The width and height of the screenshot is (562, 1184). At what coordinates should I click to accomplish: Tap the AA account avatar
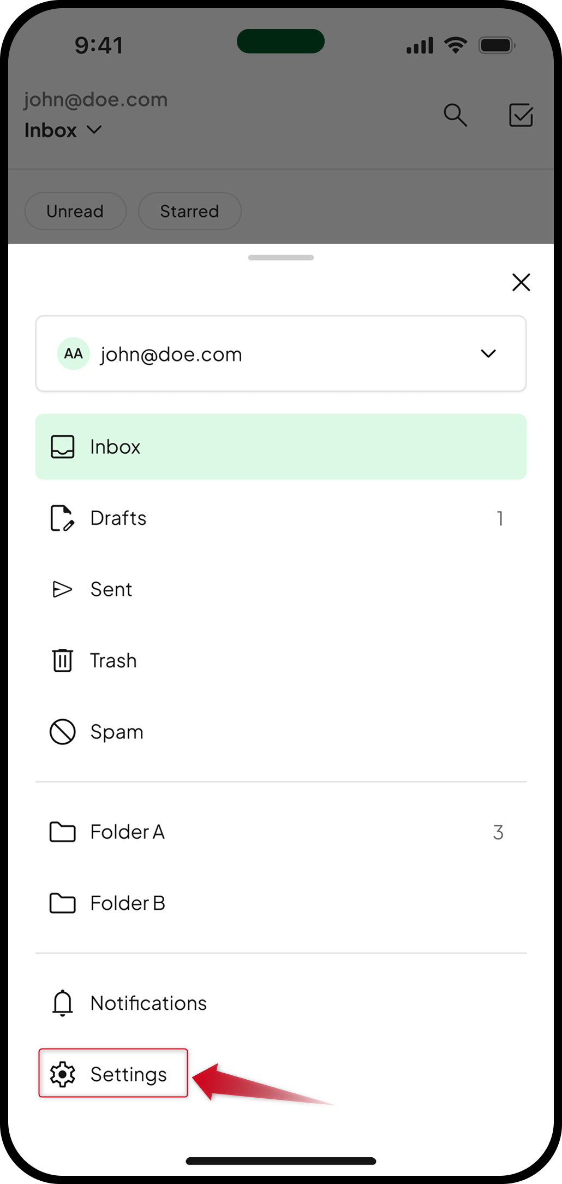(x=74, y=353)
